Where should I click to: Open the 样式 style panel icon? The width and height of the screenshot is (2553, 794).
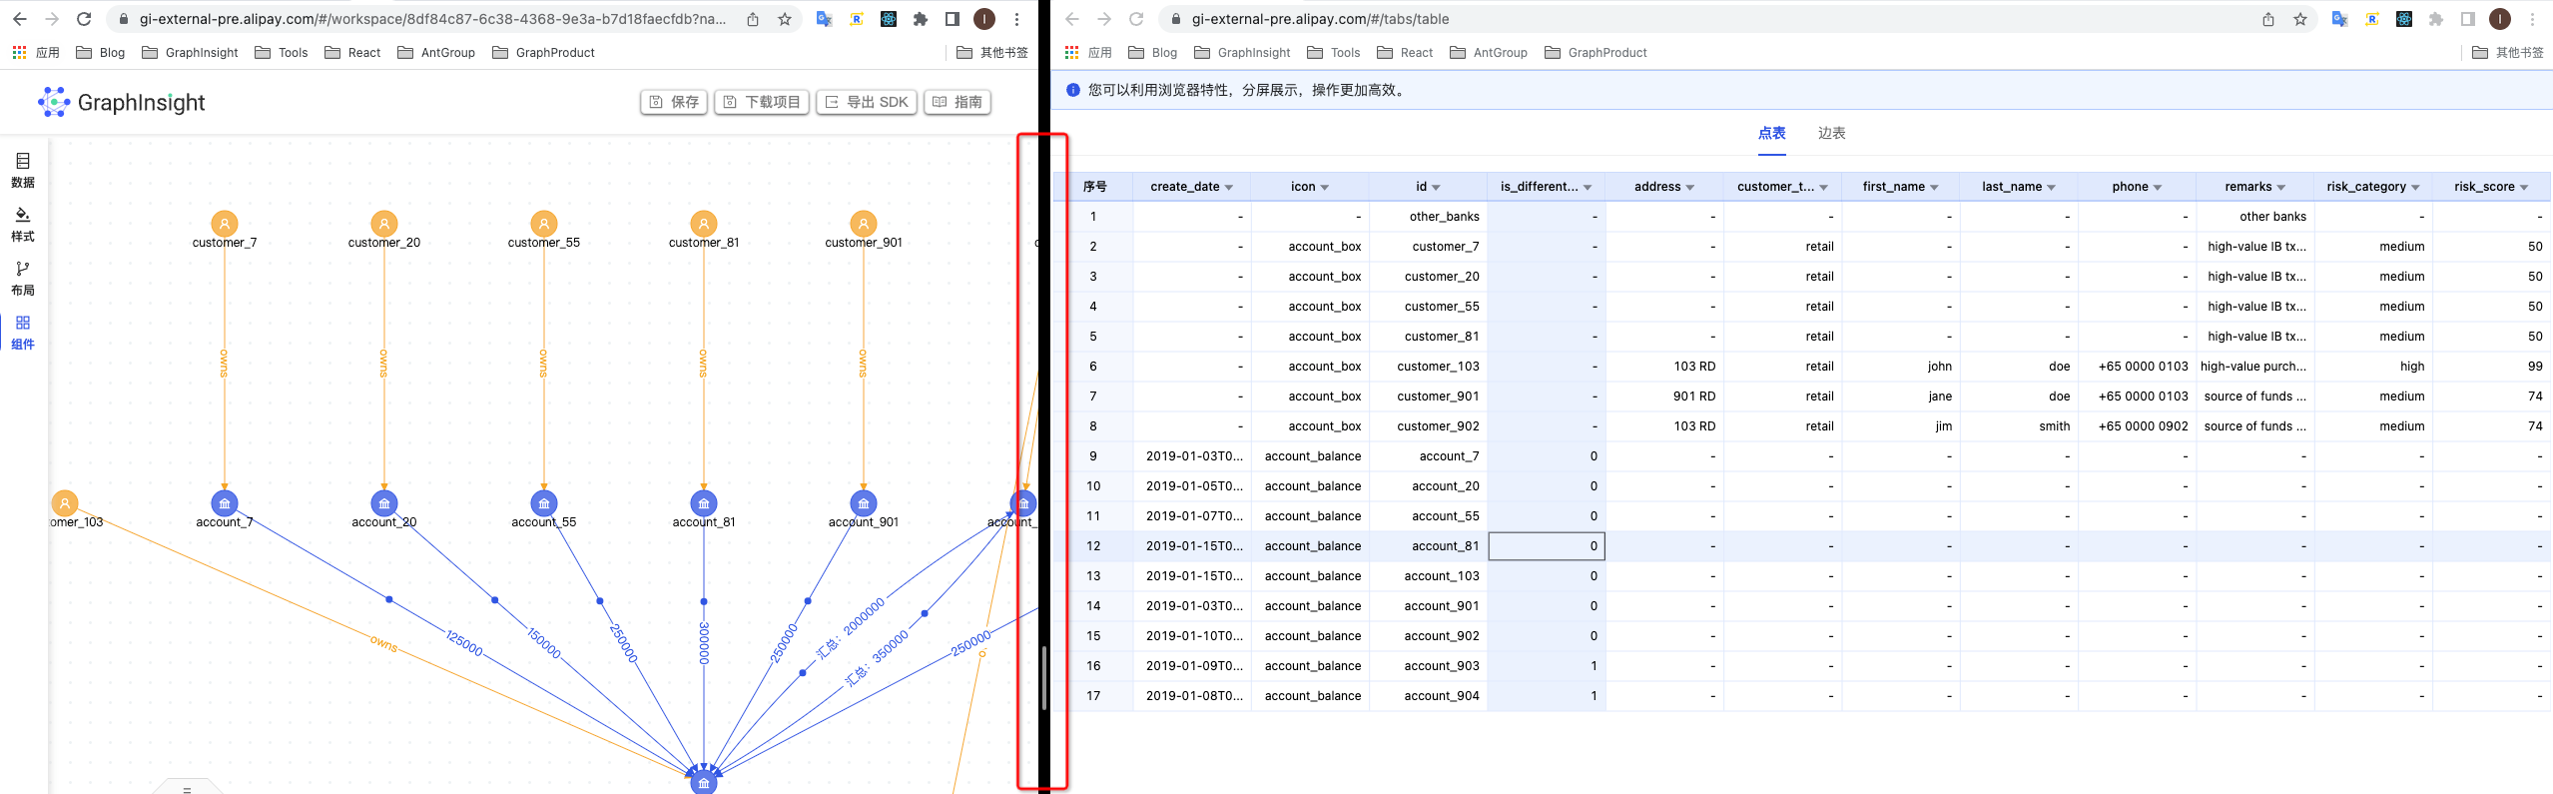coord(23,224)
